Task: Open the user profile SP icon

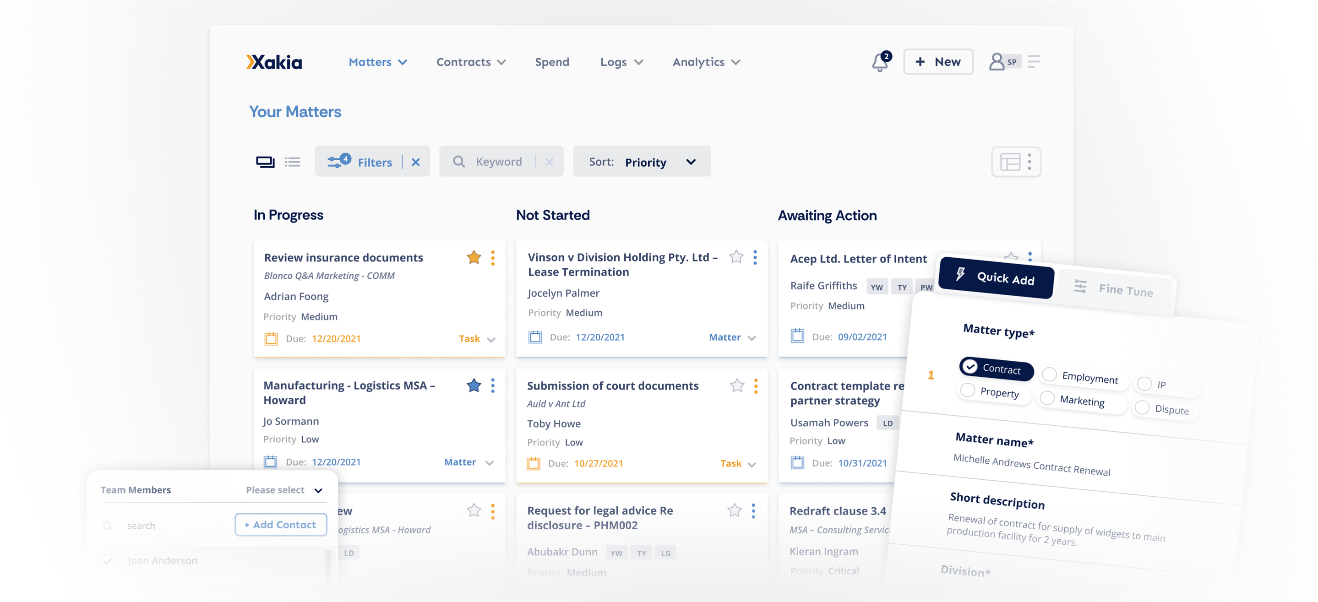Action: (x=1003, y=62)
